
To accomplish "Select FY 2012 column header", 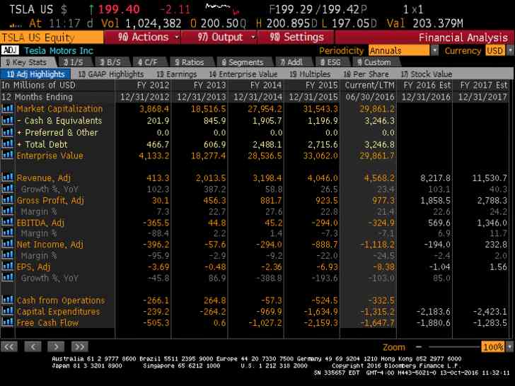I will coord(153,85).
